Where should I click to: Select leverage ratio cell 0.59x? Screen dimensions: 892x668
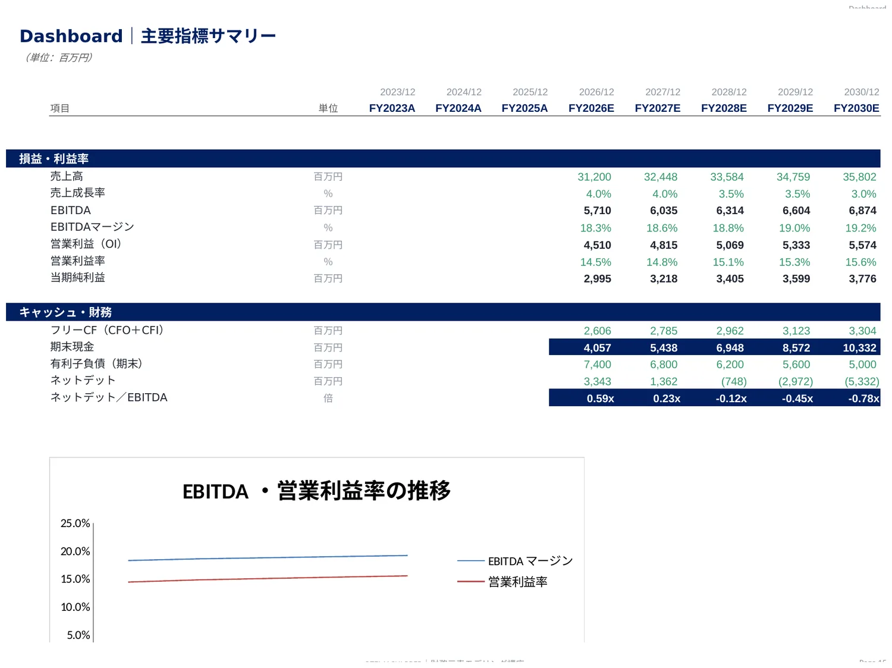[582, 398]
